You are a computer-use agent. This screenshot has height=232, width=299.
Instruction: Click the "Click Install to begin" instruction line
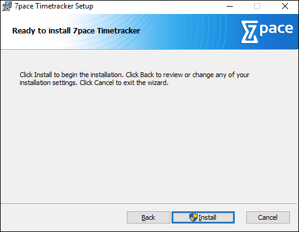(135, 75)
